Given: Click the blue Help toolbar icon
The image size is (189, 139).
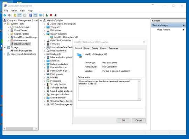Looking at the screenshot, I should [x=31, y=15].
